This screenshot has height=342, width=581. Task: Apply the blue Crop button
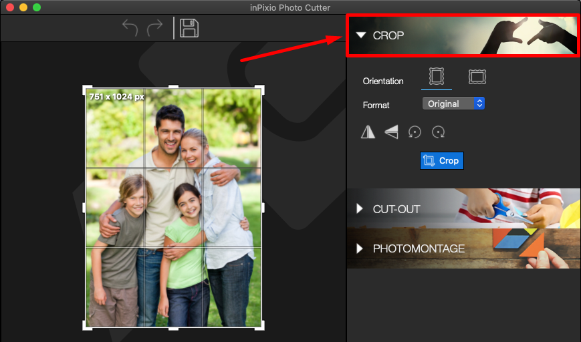[442, 160]
